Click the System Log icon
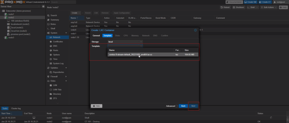The image size is (289, 123). (51, 63)
